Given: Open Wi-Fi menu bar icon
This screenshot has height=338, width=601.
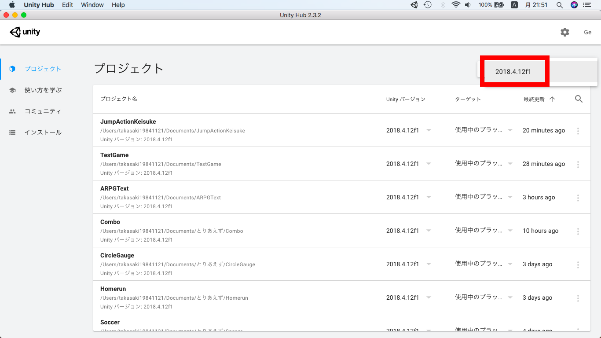Looking at the screenshot, I should 456,5.
